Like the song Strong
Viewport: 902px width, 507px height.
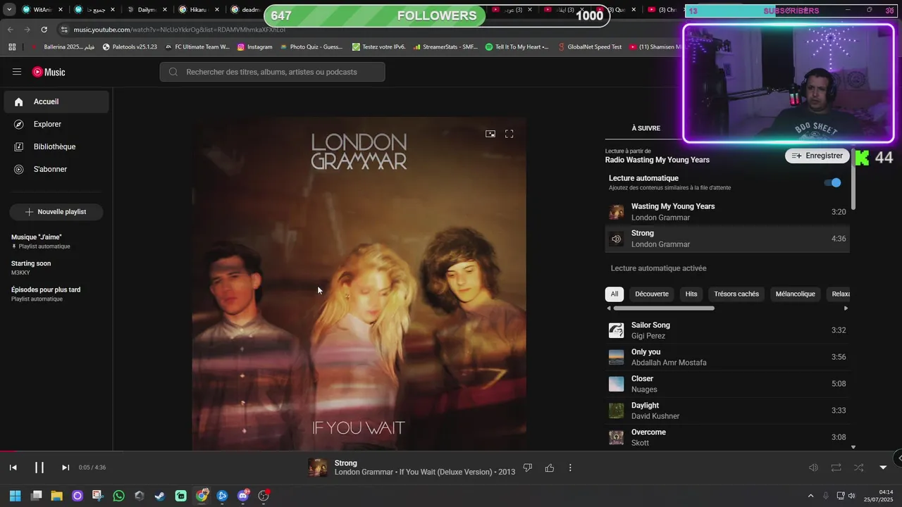click(x=550, y=468)
